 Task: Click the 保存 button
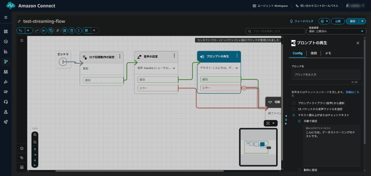[352, 21]
